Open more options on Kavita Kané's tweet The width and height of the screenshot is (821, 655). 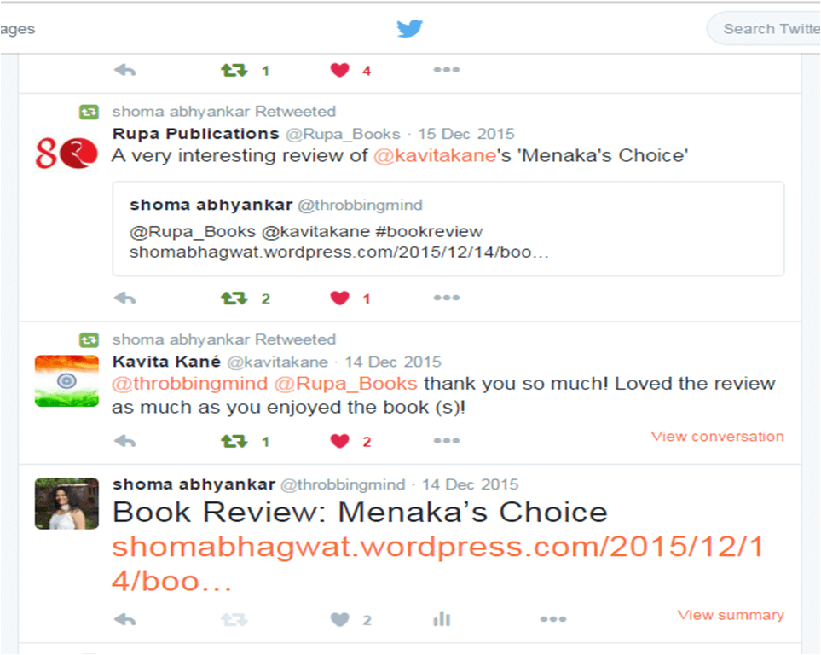(447, 441)
